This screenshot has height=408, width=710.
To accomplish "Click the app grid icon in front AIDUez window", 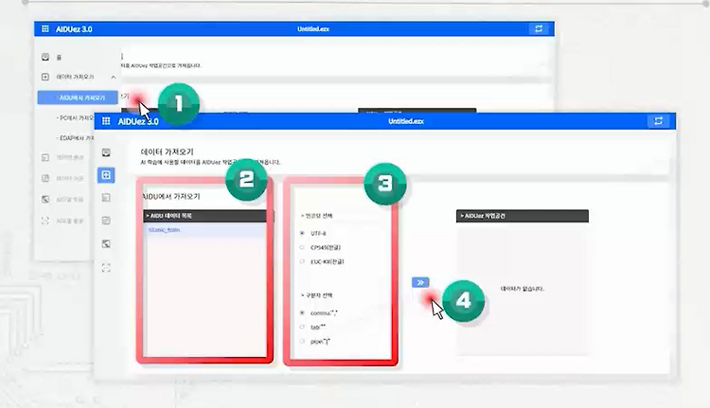I will tap(106, 121).
